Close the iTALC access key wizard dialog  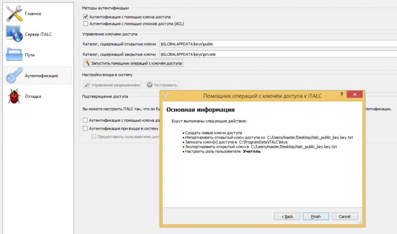click(x=355, y=94)
